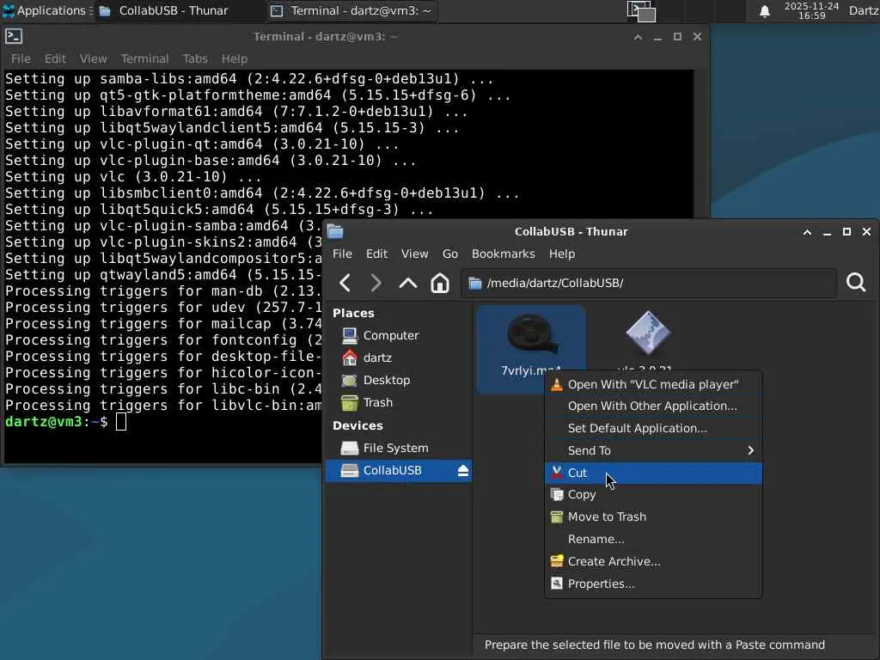Click Cut in context menu
The image size is (880, 660).
coord(653,474)
